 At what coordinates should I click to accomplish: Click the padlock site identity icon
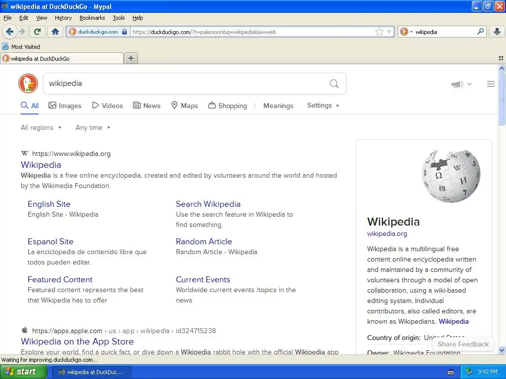point(125,32)
